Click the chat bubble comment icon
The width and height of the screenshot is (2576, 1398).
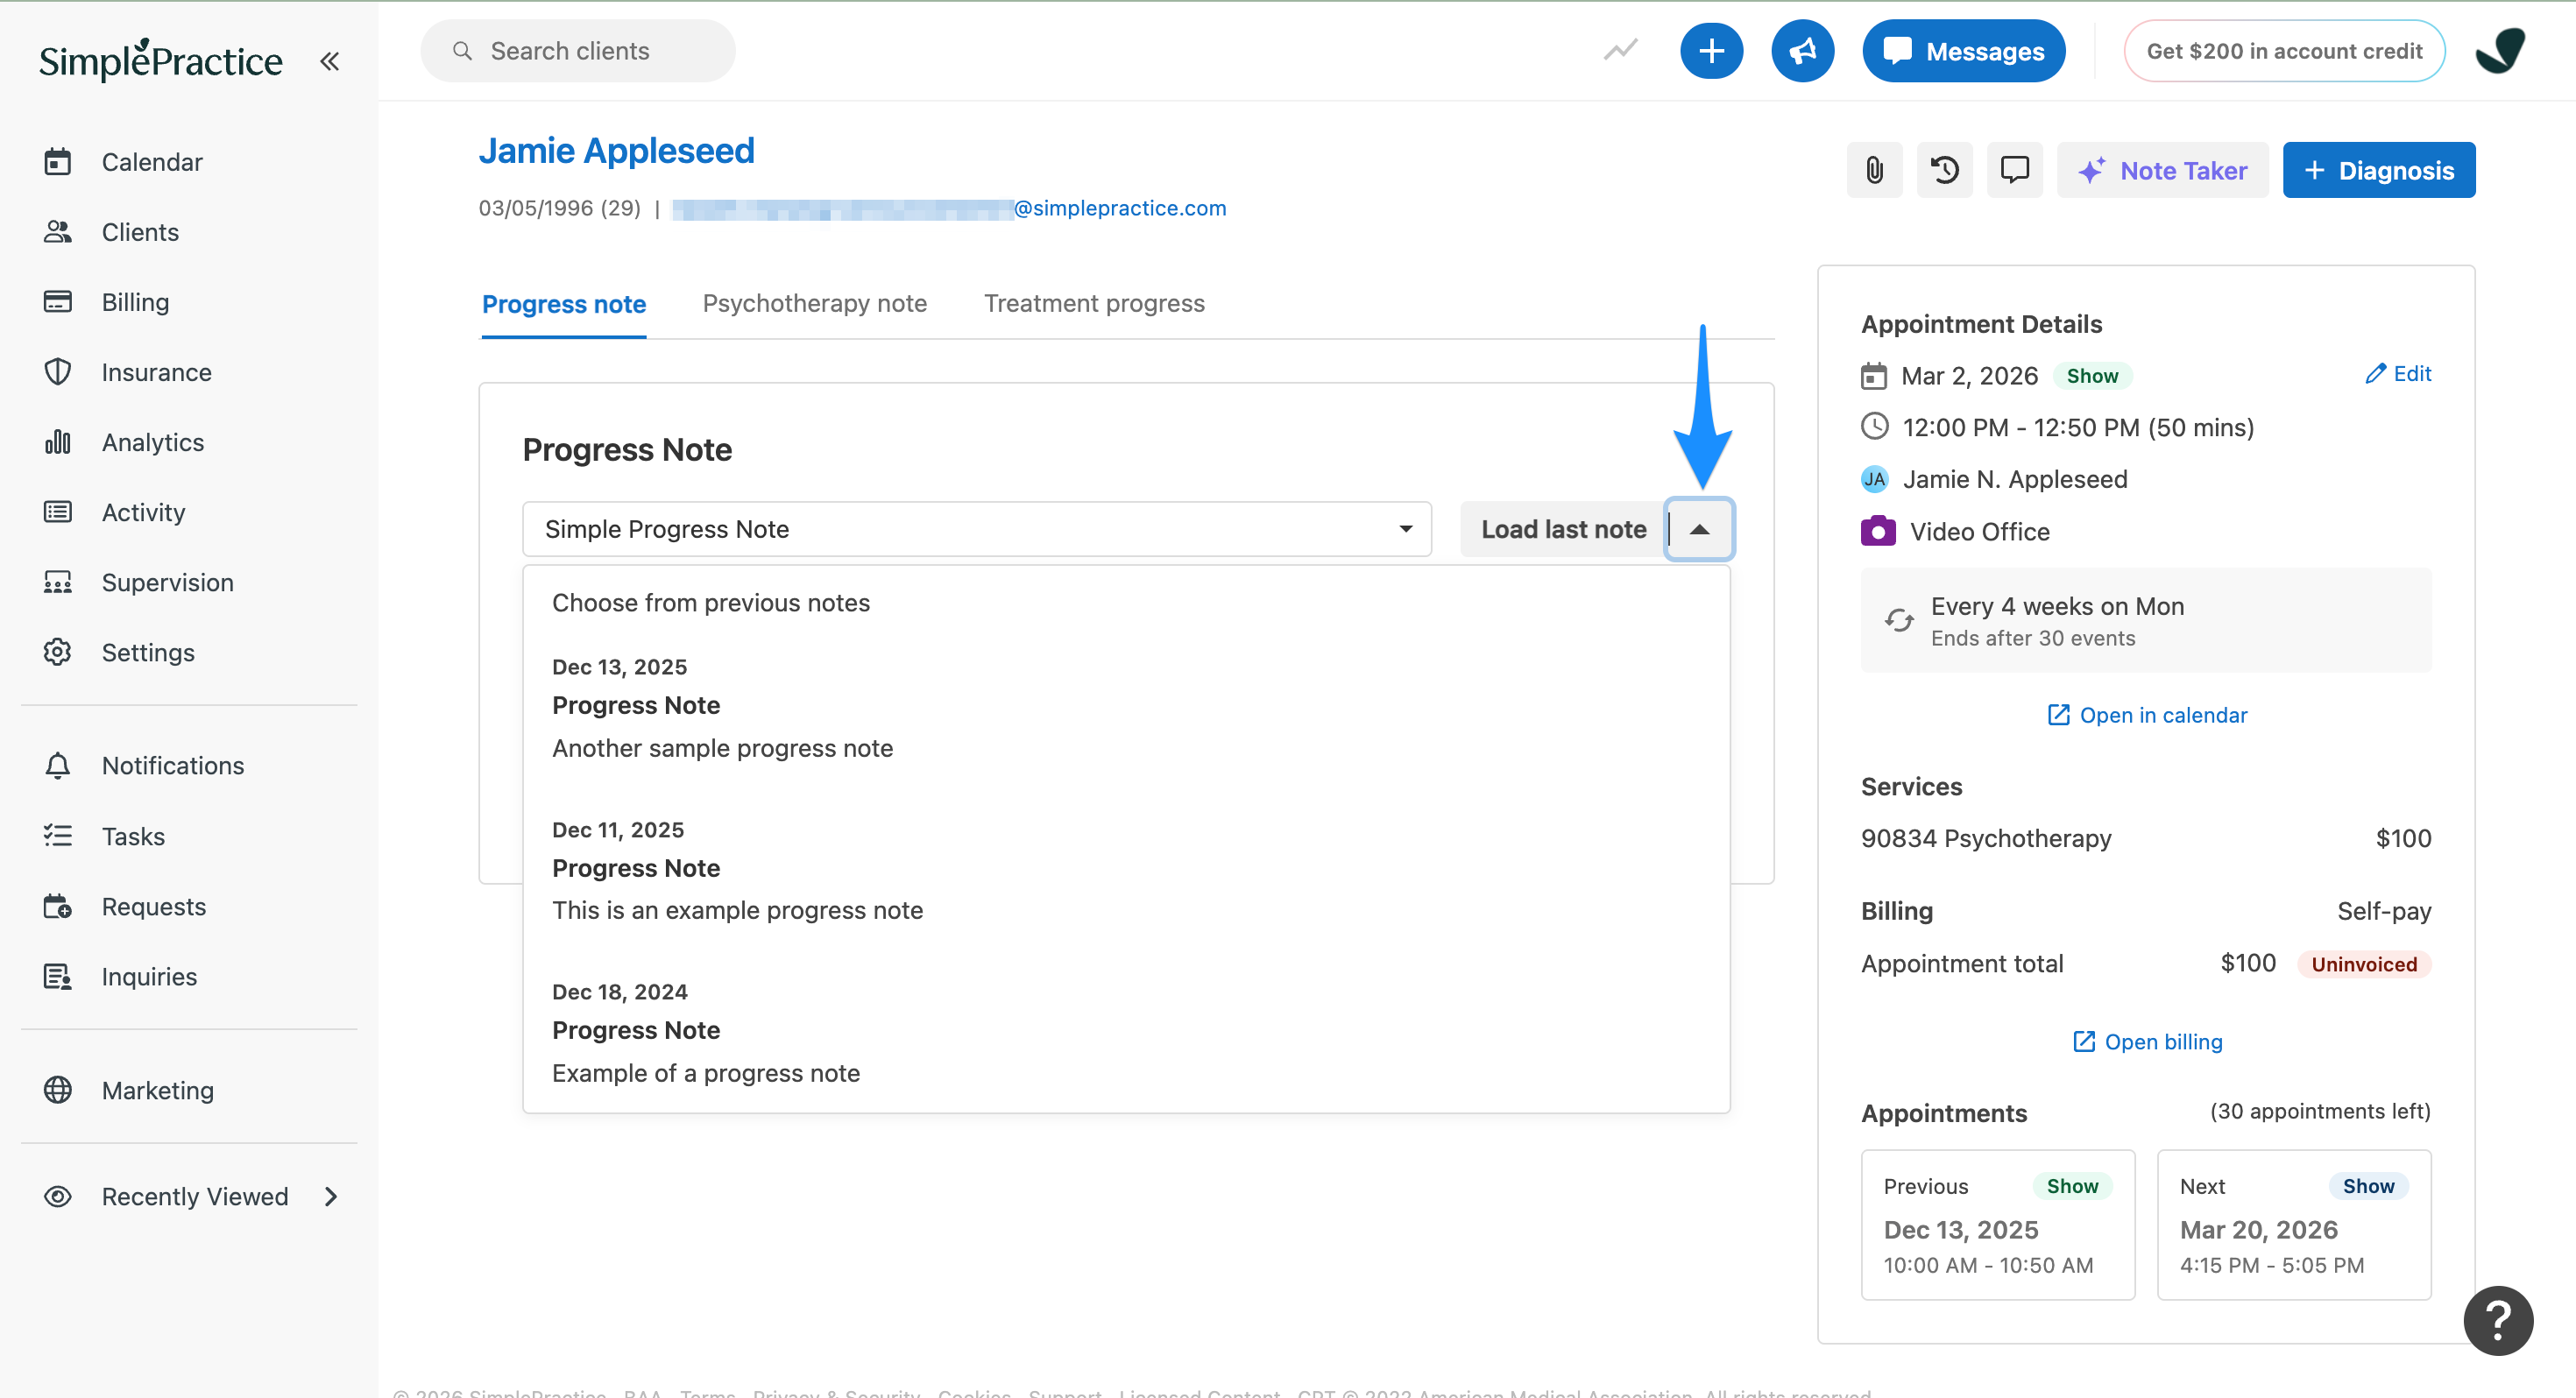click(x=2014, y=170)
